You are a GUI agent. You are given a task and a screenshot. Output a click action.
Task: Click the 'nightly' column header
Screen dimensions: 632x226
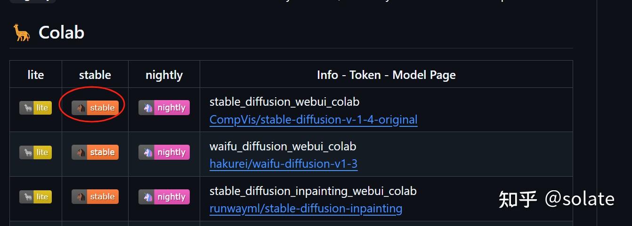pos(164,75)
